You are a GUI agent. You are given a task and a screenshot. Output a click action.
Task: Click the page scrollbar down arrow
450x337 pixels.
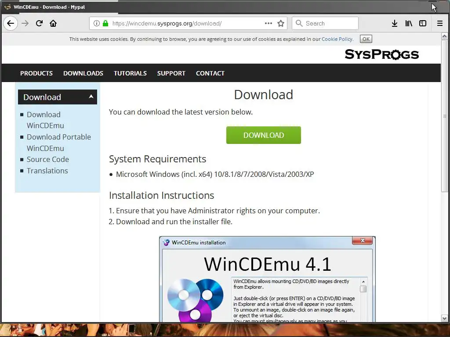pos(444,319)
